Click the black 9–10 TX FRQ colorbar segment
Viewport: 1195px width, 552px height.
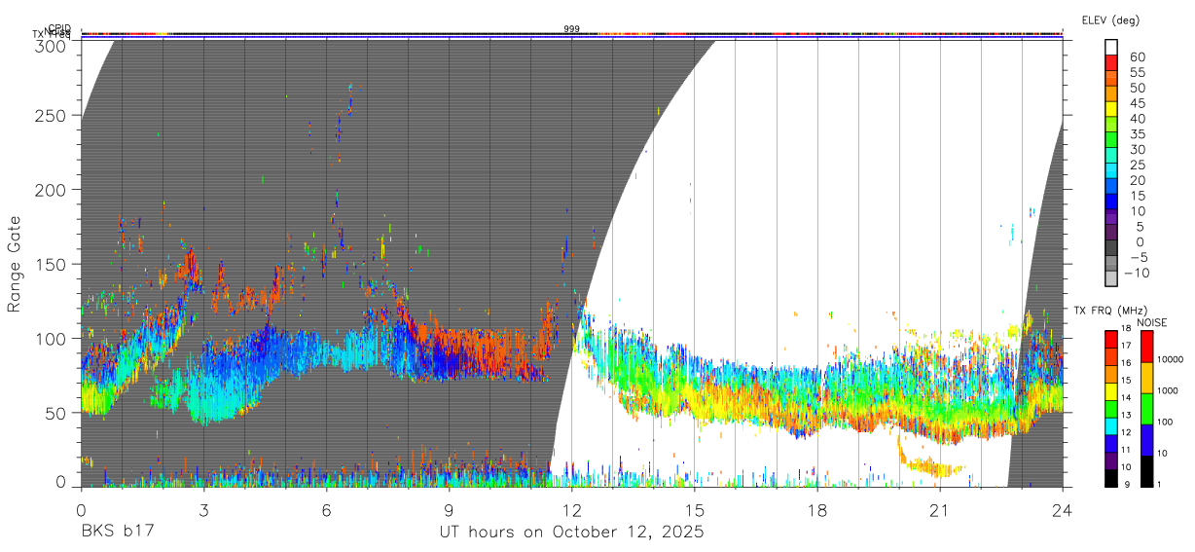tap(1110, 478)
